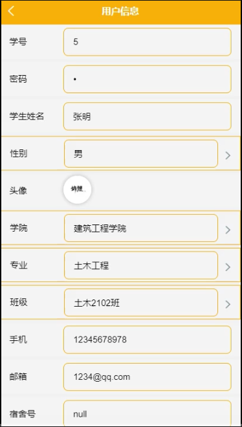
Task: Open the 性别 picker chevron
Action: (x=228, y=155)
